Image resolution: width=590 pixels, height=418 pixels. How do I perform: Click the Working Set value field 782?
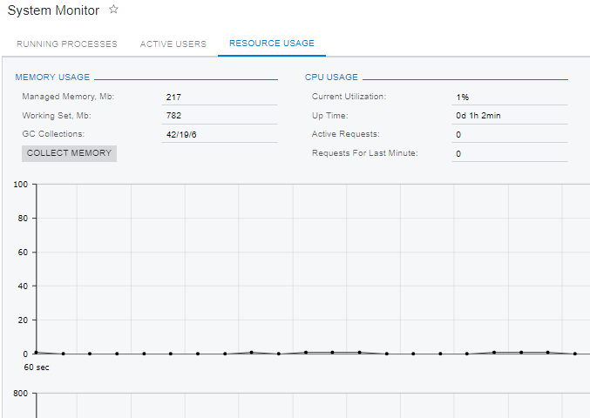click(x=220, y=116)
